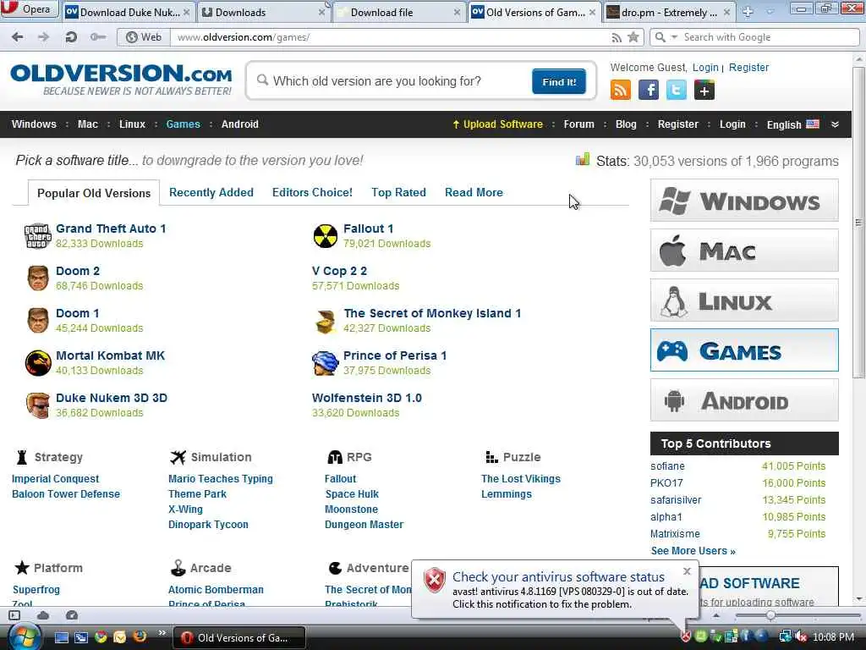Open the new tab plus button
The height and width of the screenshot is (650, 866).
[748, 12]
